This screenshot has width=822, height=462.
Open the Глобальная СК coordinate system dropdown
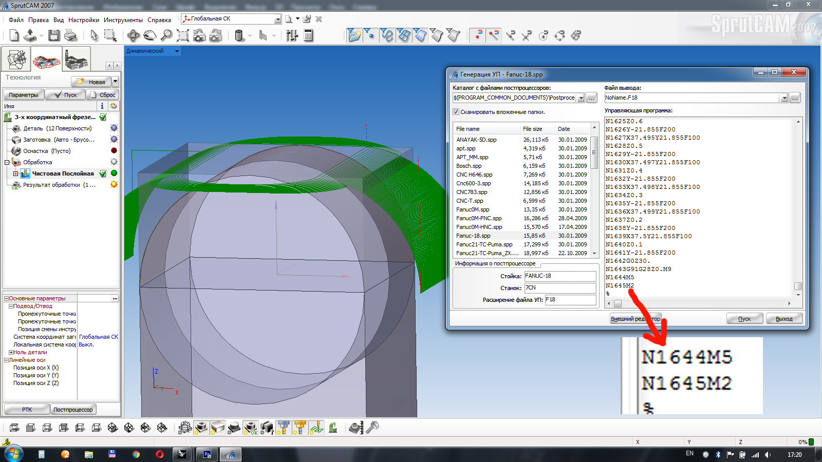tap(277, 20)
